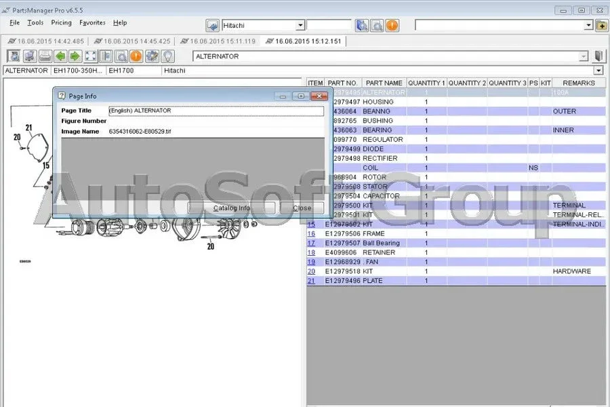Click item link 18

[x=311, y=252]
